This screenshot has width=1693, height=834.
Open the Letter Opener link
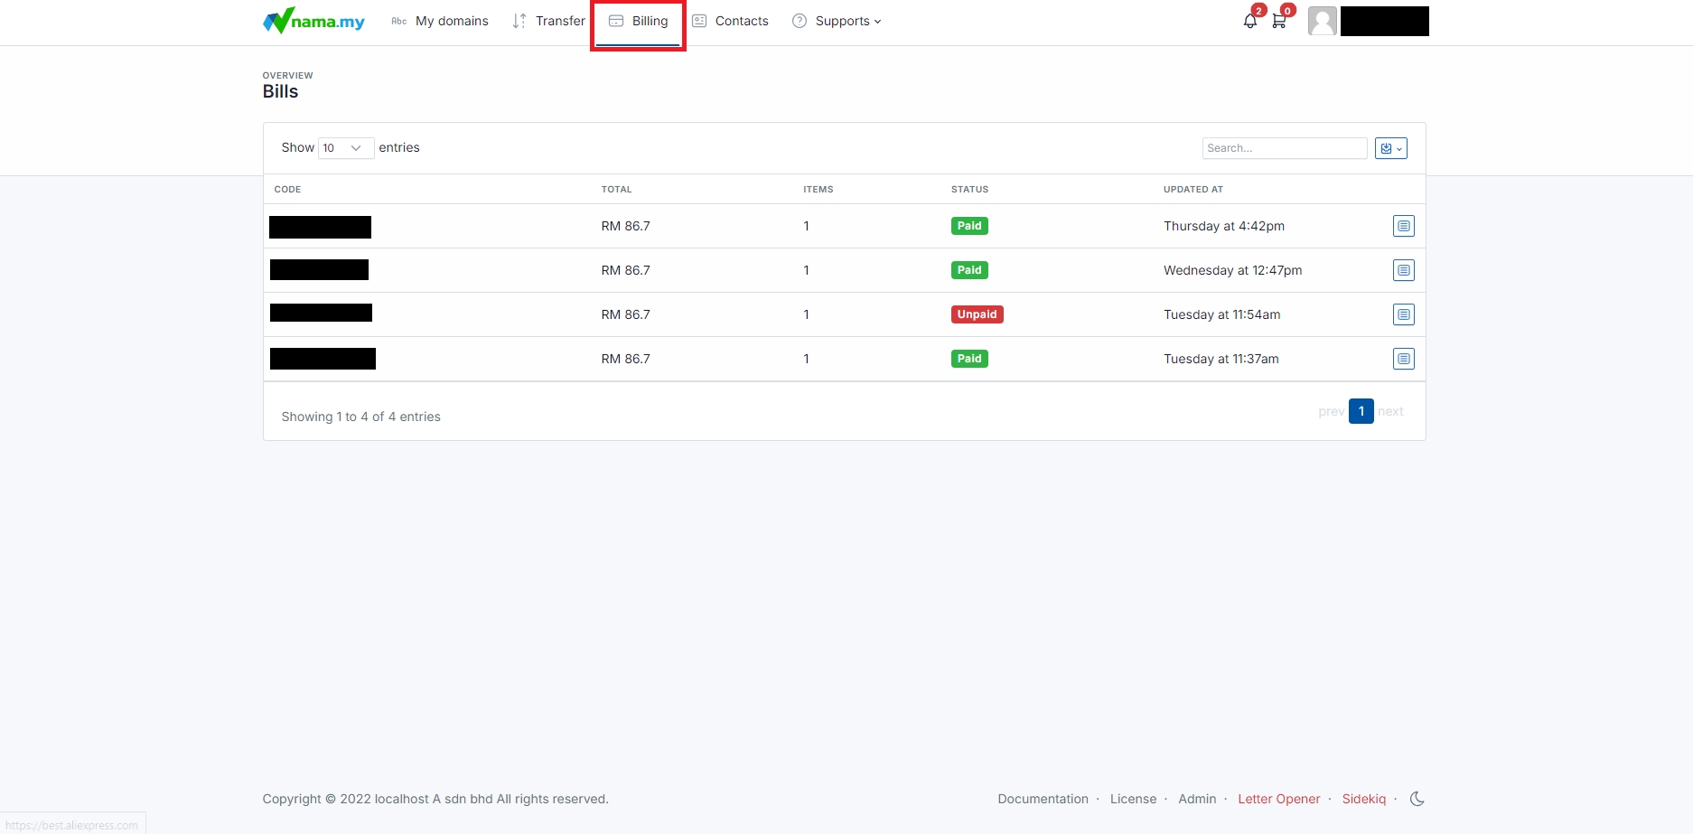pos(1278,799)
